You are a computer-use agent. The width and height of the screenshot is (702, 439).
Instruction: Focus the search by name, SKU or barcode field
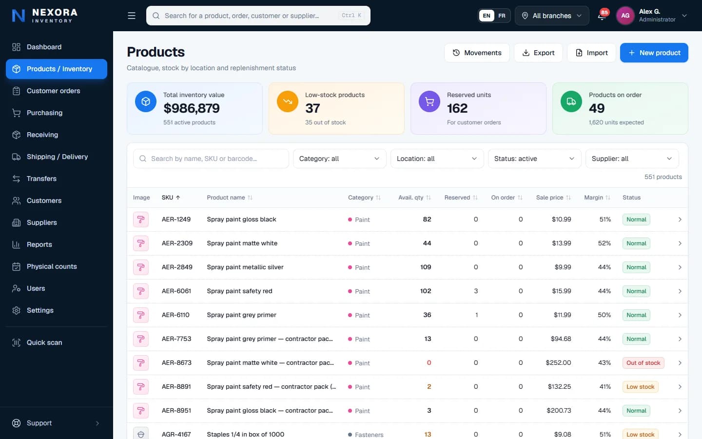point(211,159)
